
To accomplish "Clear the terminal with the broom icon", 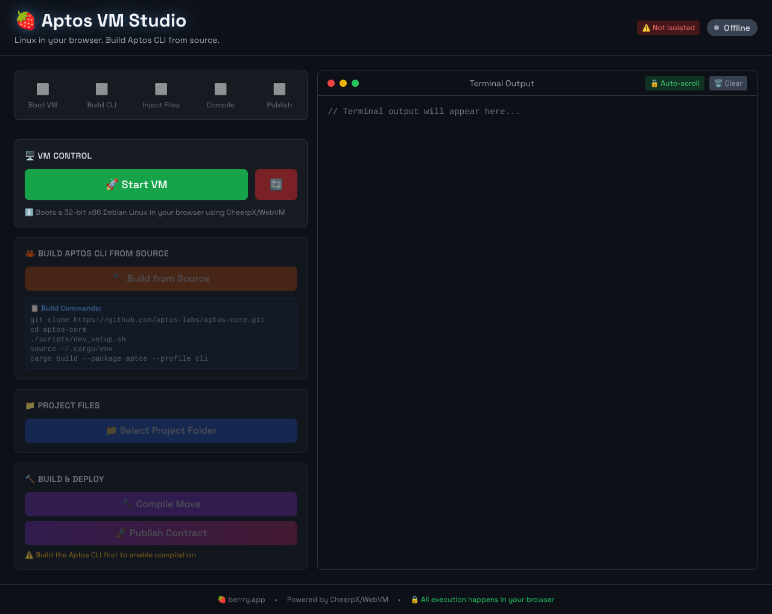I will (728, 83).
